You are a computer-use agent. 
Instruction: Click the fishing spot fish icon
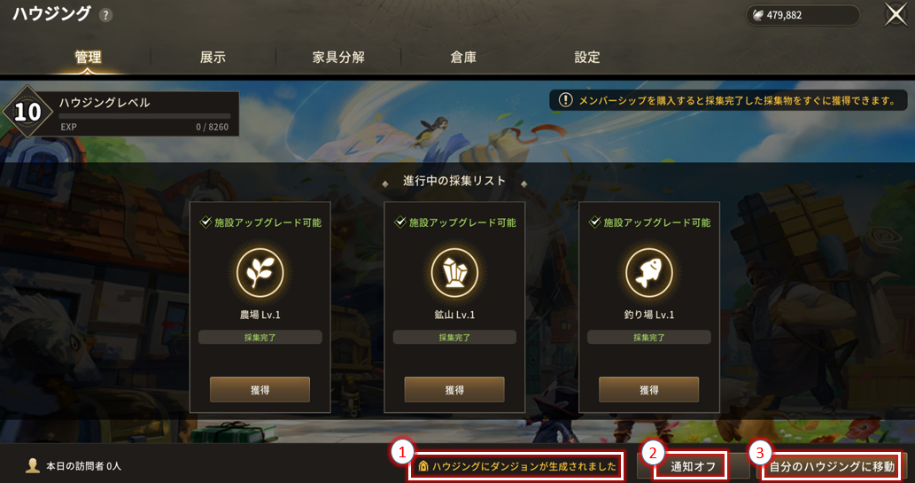click(648, 273)
